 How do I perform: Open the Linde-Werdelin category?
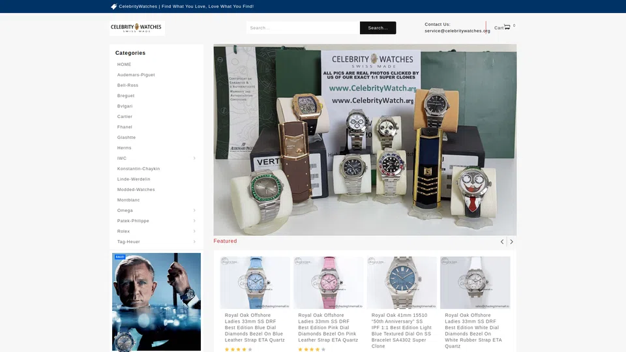(134, 179)
